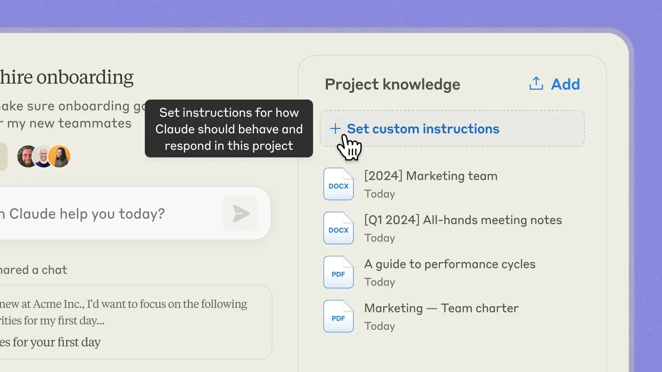The height and width of the screenshot is (372, 662).
Task: Click the Add button in Project knowledge
Action: pos(565,84)
